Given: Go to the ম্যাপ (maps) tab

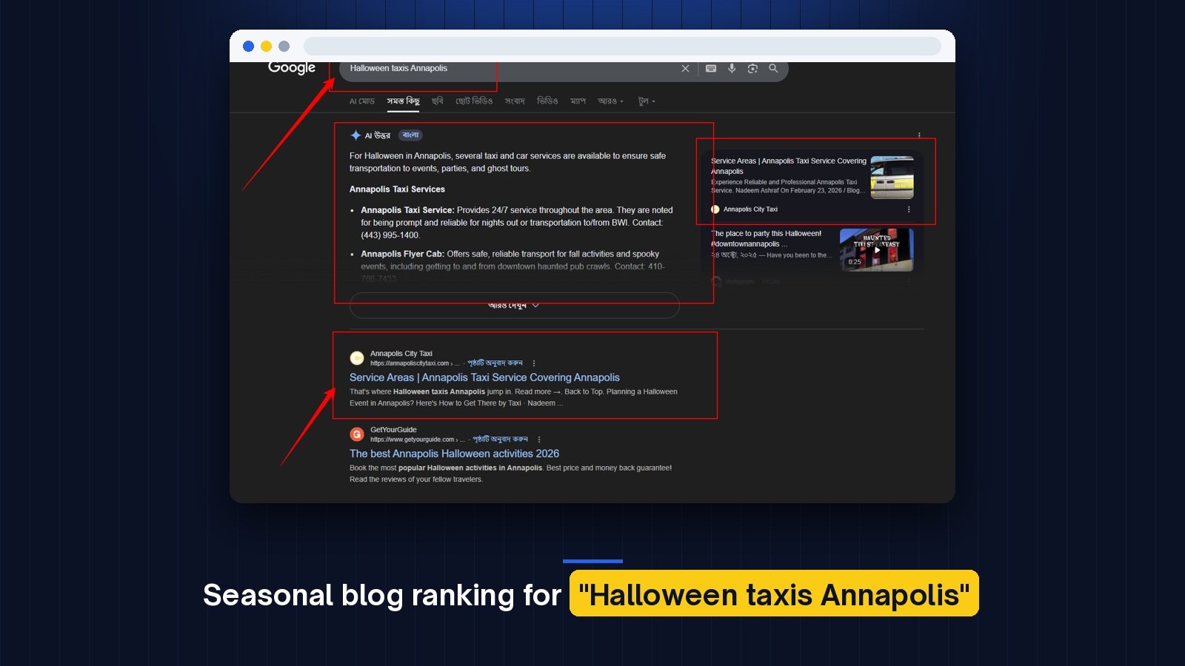Looking at the screenshot, I should (x=578, y=101).
